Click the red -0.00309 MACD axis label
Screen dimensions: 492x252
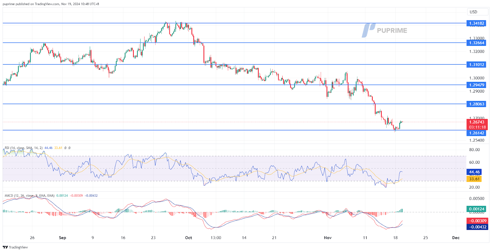click(x=478, y=221)
